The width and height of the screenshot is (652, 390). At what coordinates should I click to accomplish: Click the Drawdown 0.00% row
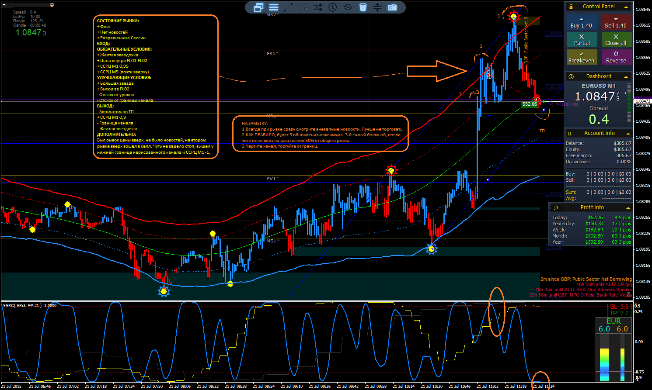(599, 162)
